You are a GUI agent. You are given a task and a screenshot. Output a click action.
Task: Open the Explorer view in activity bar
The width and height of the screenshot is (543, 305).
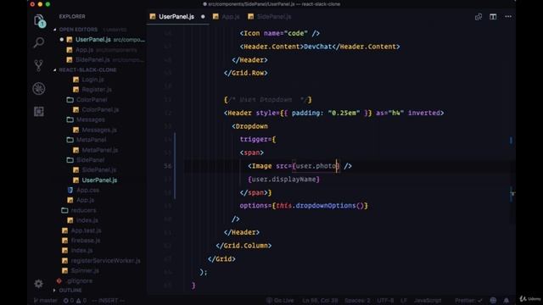(x=39, y=20)
